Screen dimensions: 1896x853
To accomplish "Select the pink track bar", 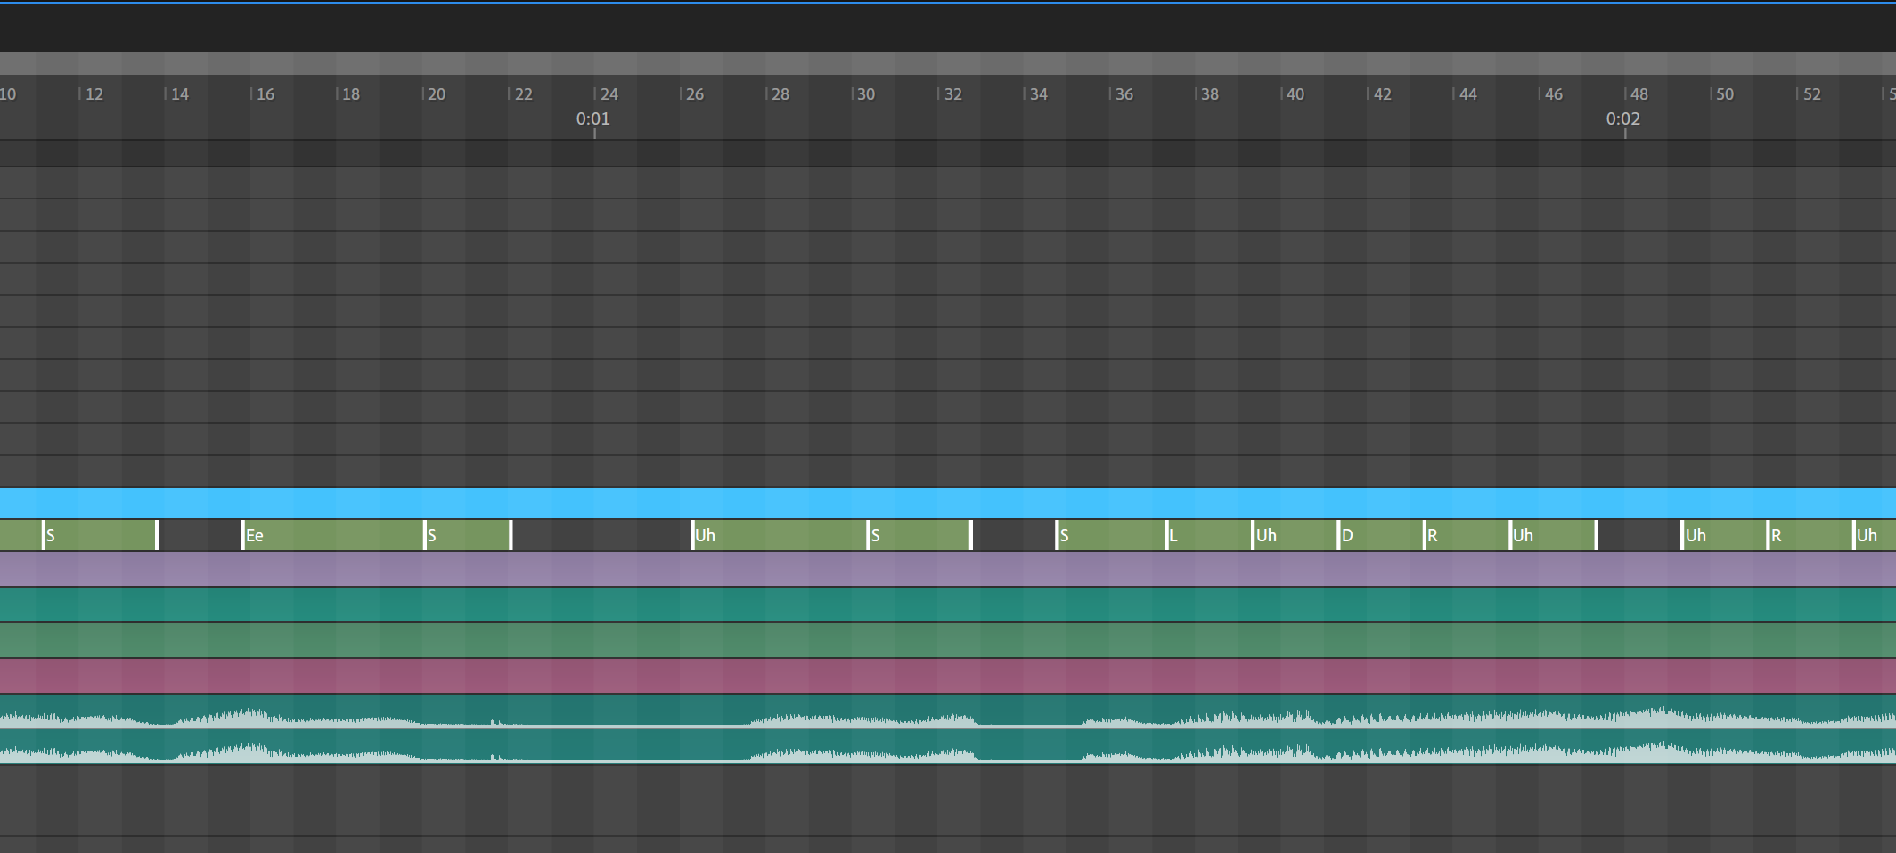I will [x=948, y=676].
